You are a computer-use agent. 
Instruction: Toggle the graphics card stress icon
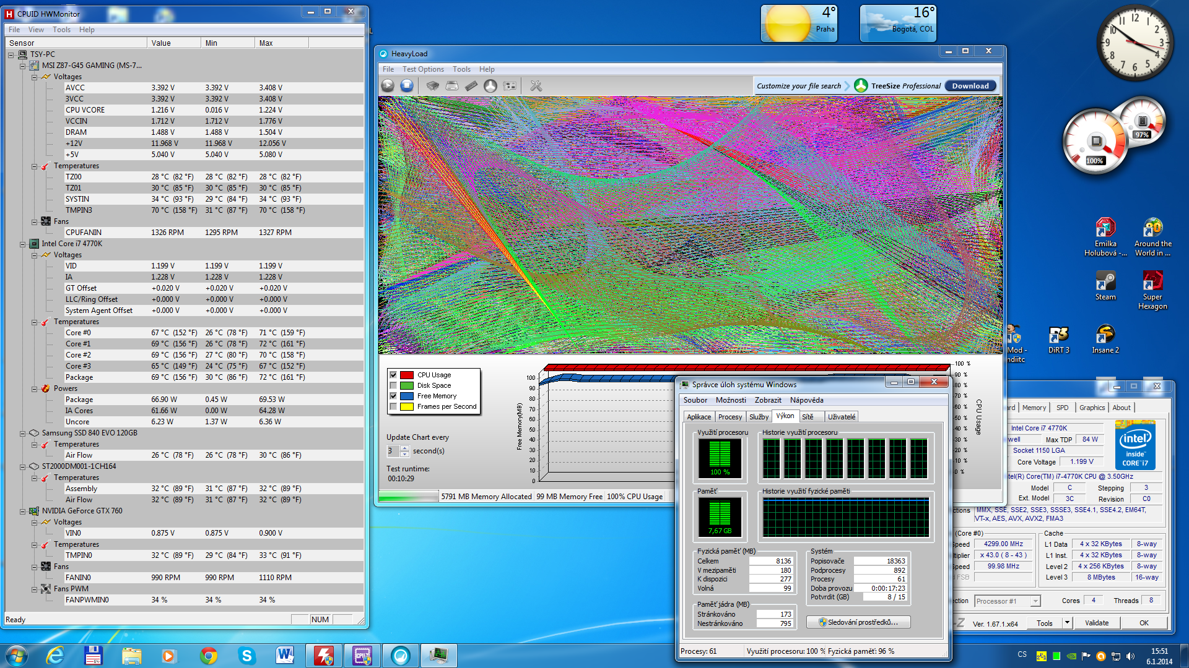click(x=510, y=86)
